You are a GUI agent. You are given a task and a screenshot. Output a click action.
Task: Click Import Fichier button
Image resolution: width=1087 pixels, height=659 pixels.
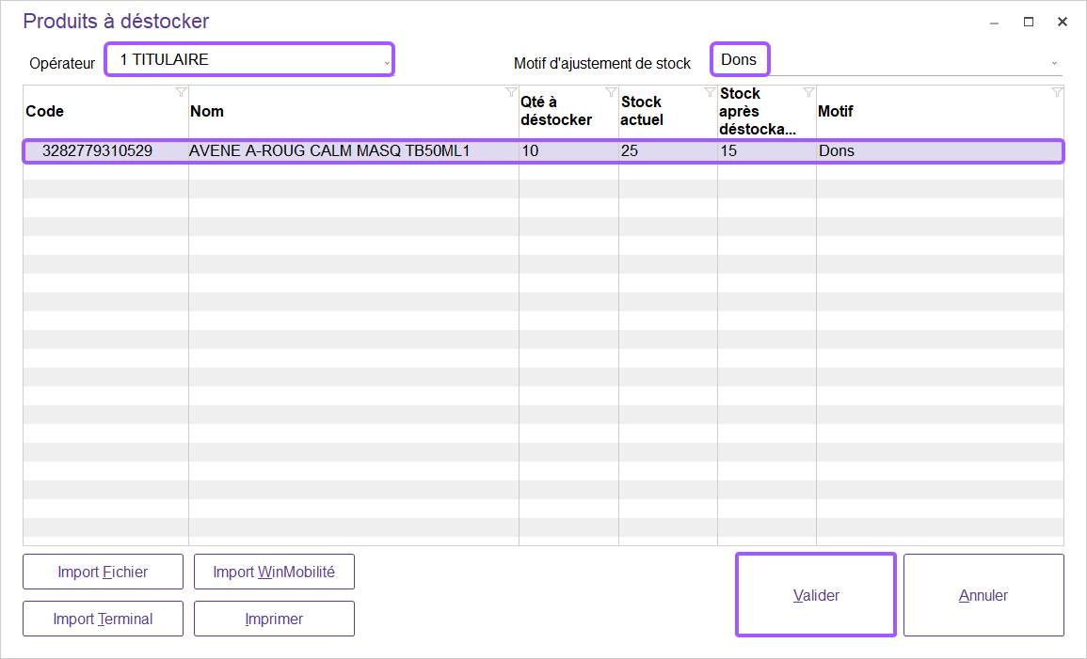(103, 572)
